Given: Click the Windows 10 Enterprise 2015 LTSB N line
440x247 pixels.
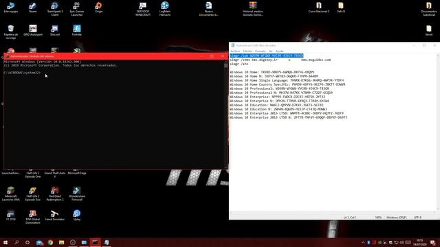Looking at the screenshot, I should click(x=288, y=117).
